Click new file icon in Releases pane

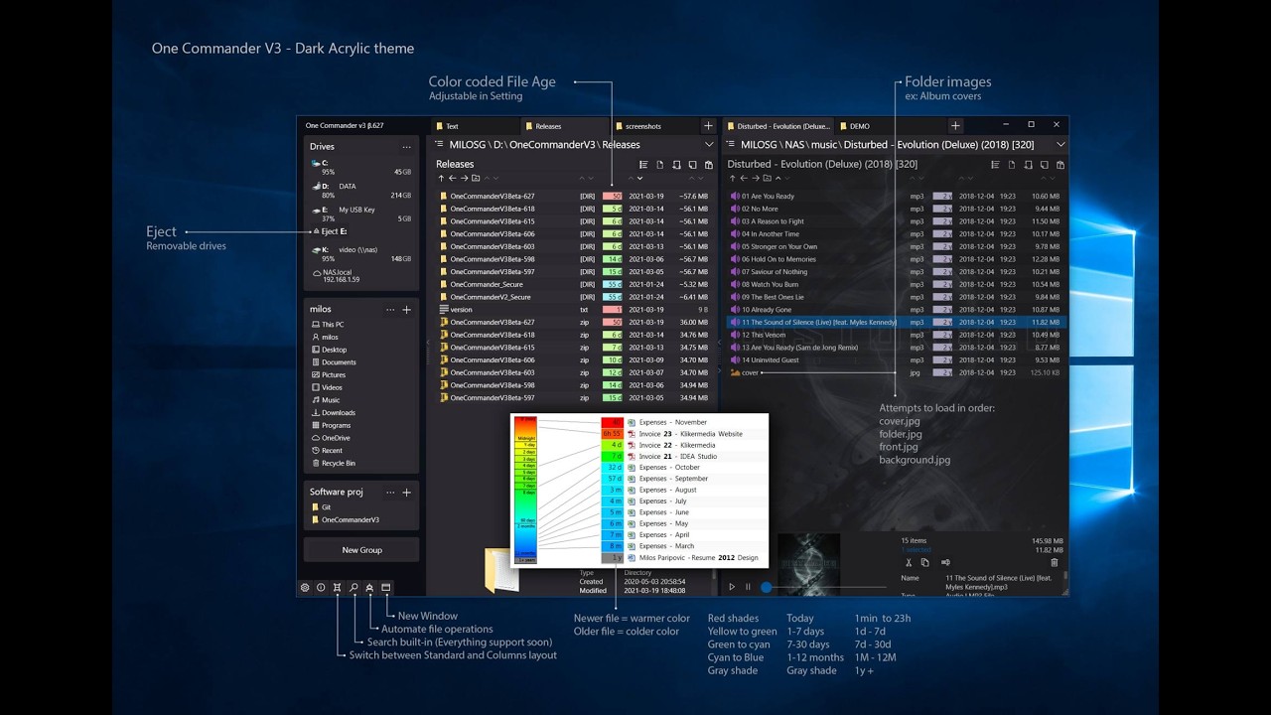pos(660,165)
